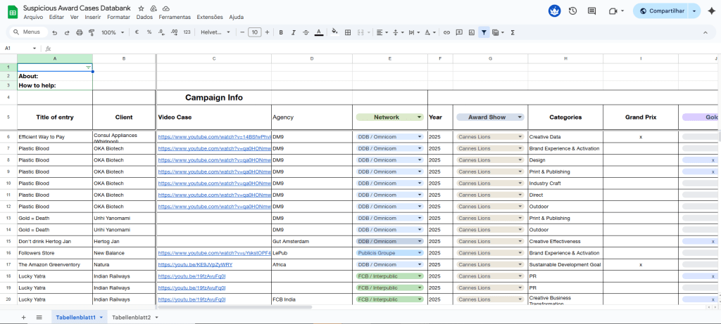Open the all sheets list icon
The width and height of the screenshot is (721, 324).
click(x=39, y=317)
